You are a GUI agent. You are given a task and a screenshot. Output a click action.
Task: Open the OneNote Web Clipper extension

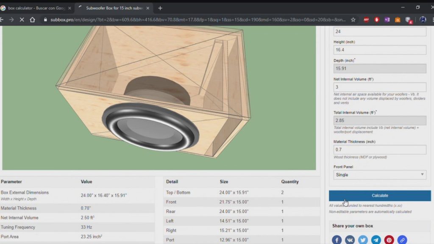click(x=387, y=19)
